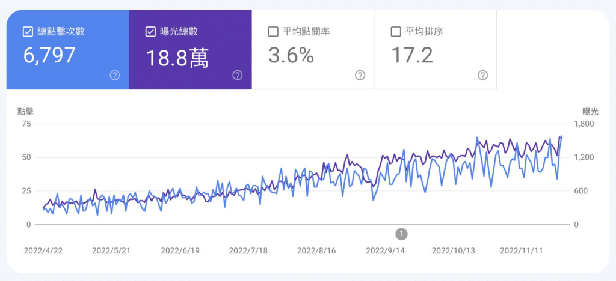Click the 曝光 right axis title
616x281 pixels.
pyautogui.click(x=590, y=111)
